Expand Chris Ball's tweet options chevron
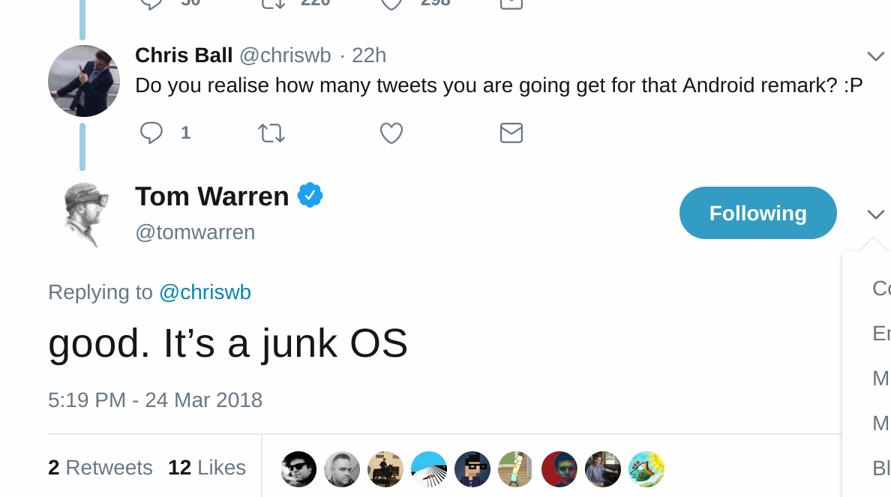 point(876,55)
